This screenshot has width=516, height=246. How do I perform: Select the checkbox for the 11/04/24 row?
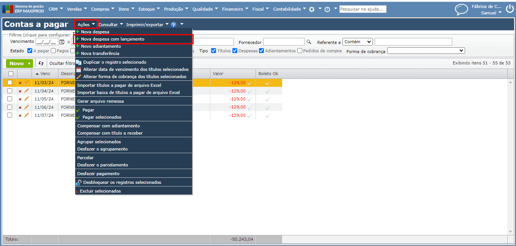click(10, 91)
